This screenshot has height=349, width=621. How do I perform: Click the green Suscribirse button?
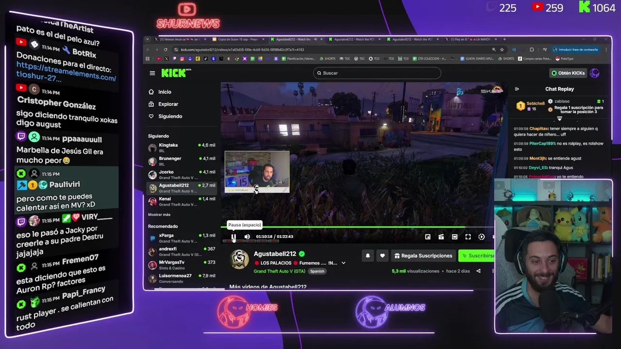(x=477, y=255)
